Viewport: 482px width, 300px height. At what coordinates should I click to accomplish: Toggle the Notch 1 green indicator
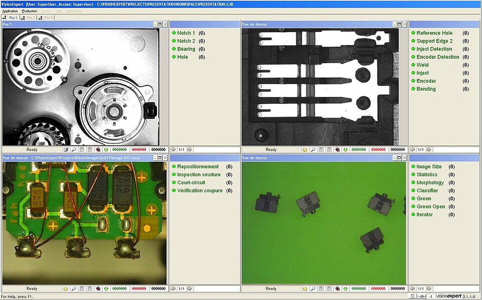coord(174,33)
